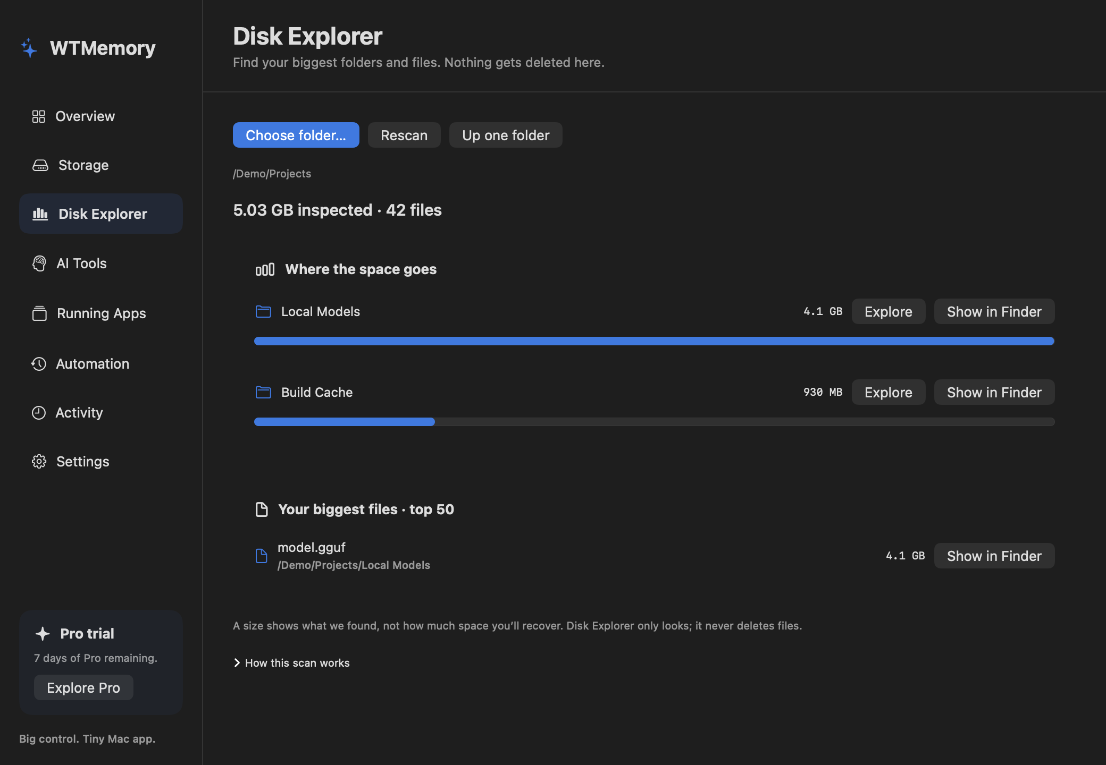Click the Disk Explorer bar chart icon

click(x=40, y=214)
